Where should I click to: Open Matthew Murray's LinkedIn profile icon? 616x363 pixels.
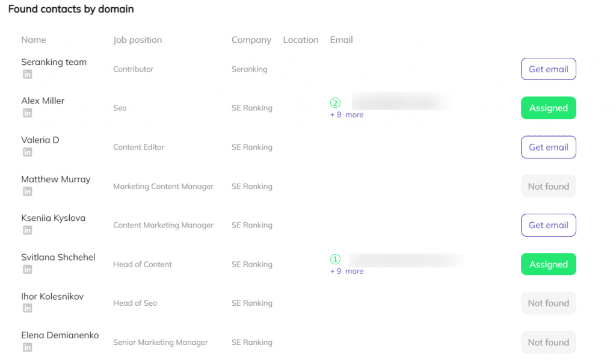tap(28, 191)
